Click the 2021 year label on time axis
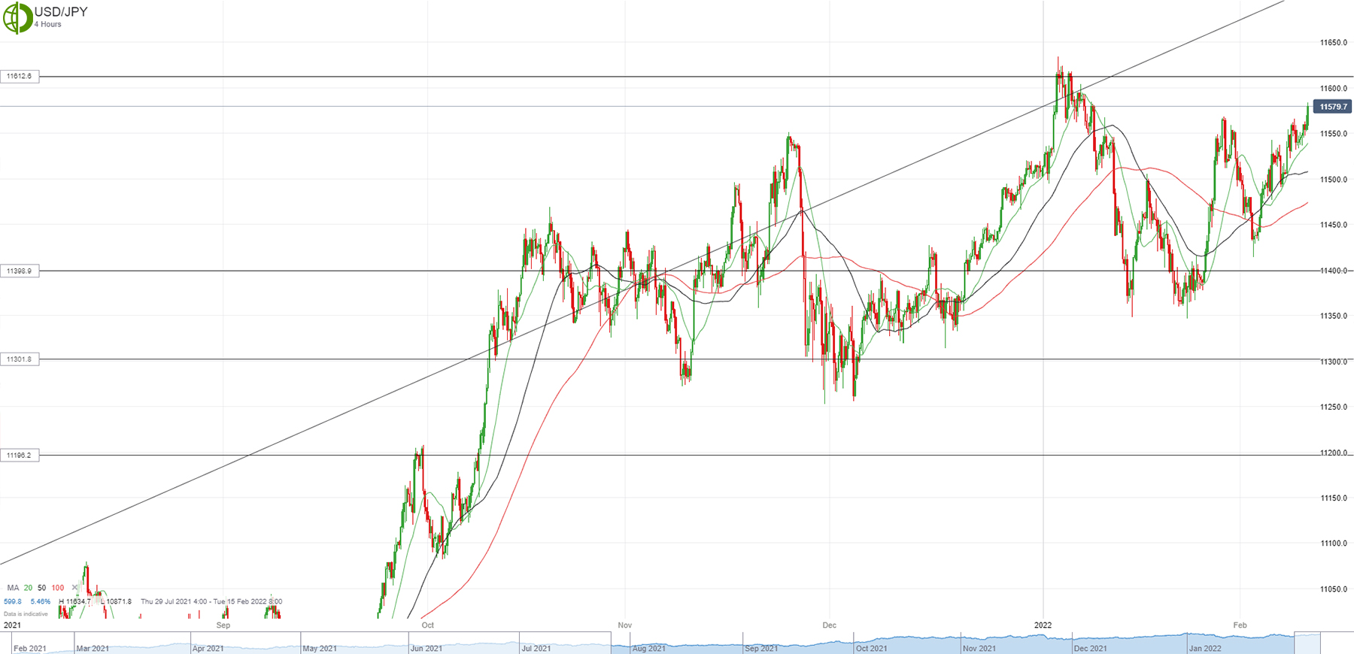Screen dimensions: 1354x654 pyautogui.click(x=12, y=625)
